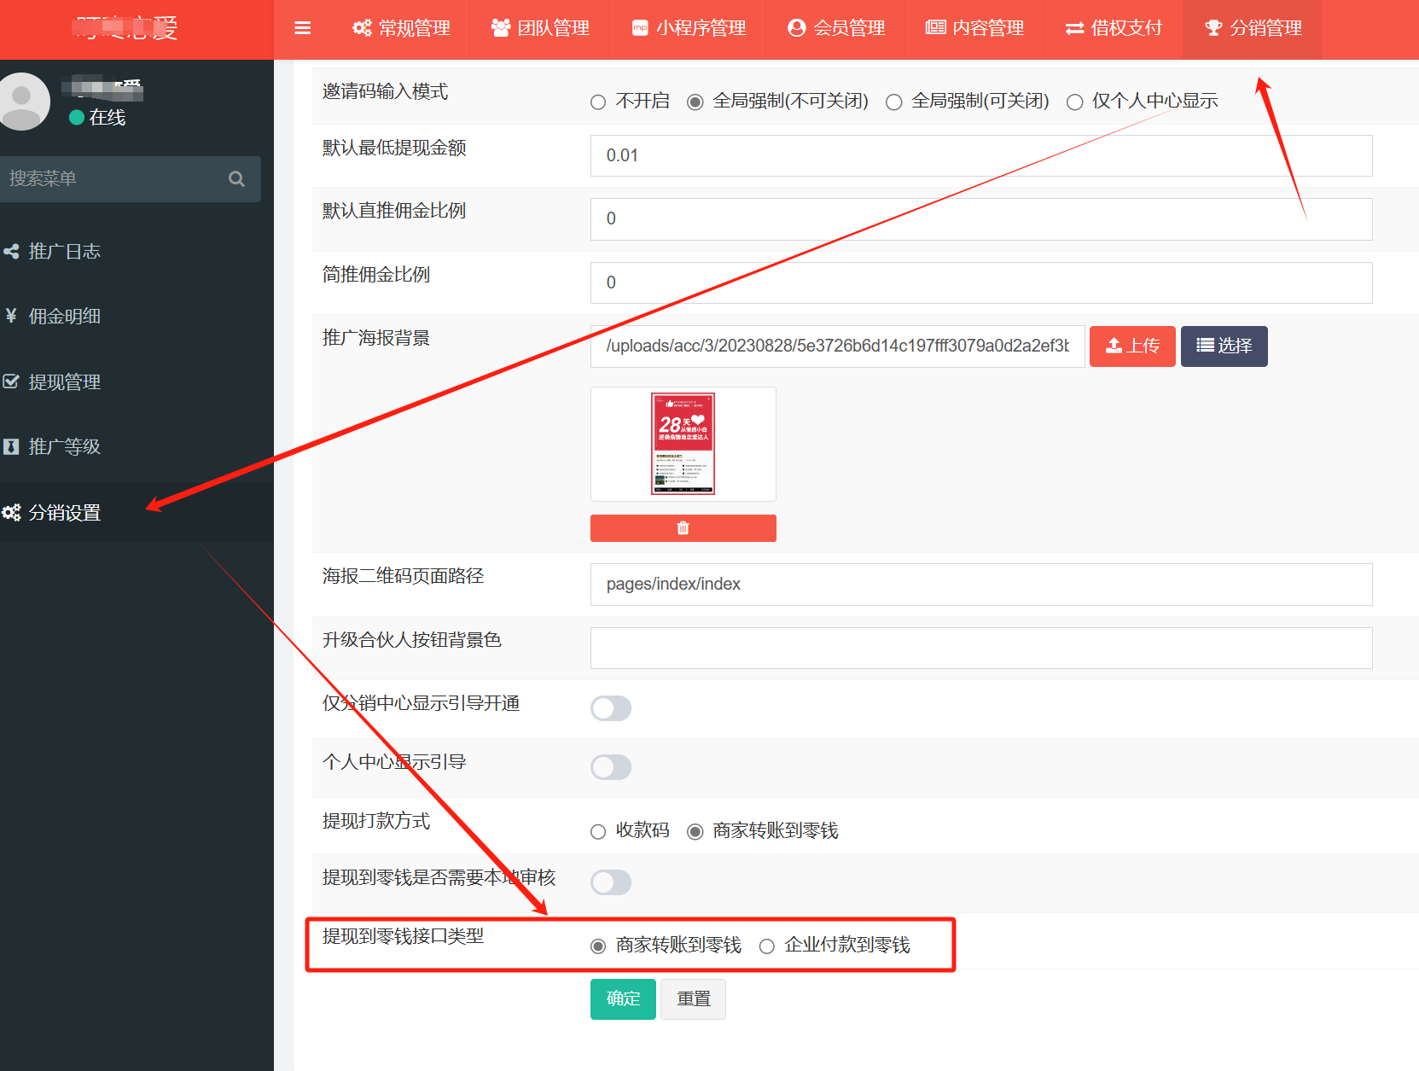Image resolution: width=1419 pixels, height=1071 pixels.
Task: Click the 上传 upload button
Action: (x=1132, y=346)
